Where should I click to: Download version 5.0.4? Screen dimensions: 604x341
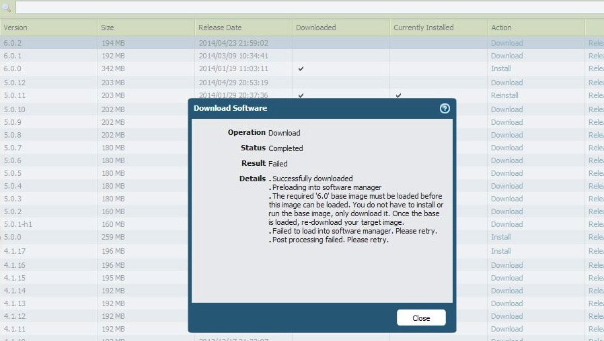pyautogui.click(x=507, y=186)
